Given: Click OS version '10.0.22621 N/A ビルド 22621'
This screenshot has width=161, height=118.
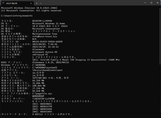Looking at the screenshot, I should pyautogui.click(x=50, y=26).
